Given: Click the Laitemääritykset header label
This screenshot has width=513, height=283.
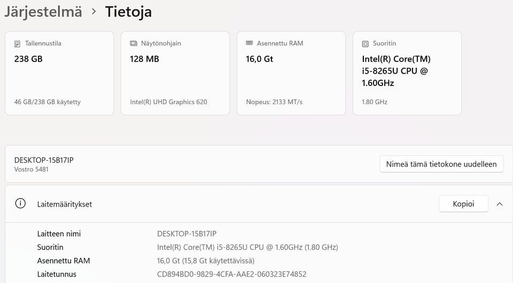Looking at the screenshot, I should (65, 205).
